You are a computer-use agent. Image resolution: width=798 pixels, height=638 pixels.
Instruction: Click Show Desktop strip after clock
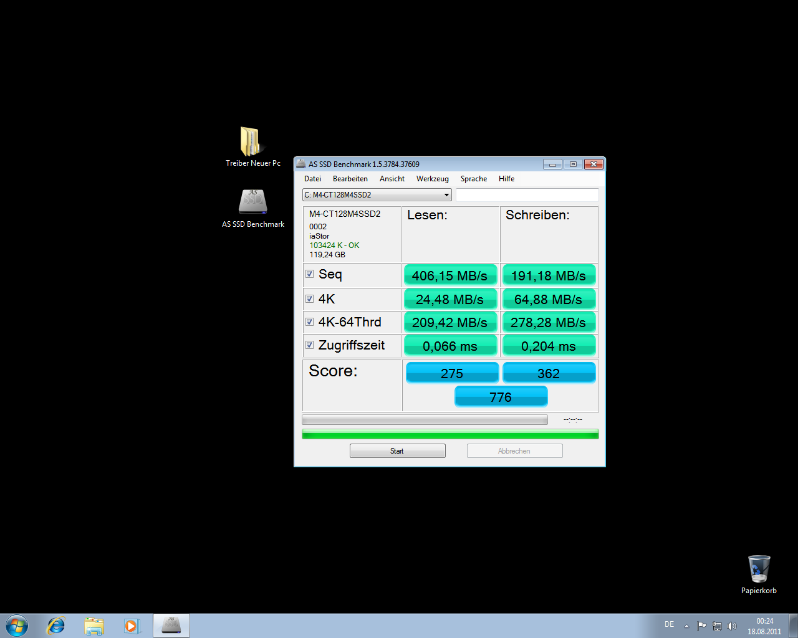[x=793, y=626]
